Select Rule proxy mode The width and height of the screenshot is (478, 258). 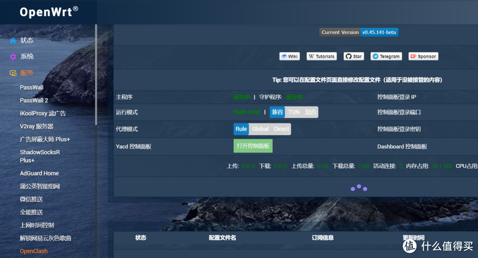[x=241, y=129]
